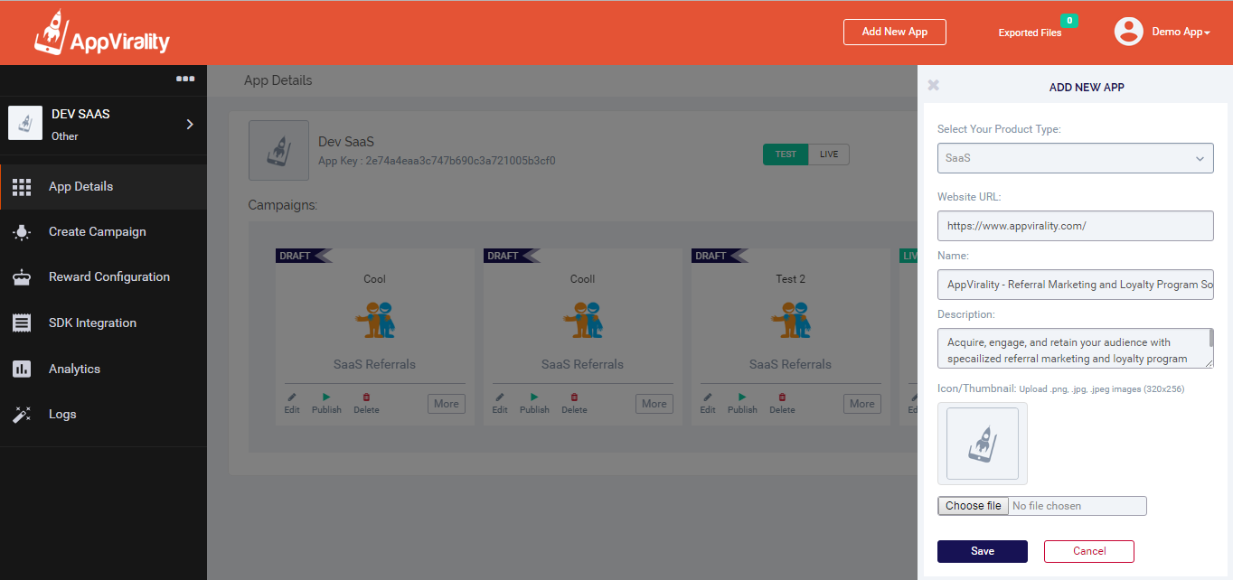Open the Logs menu item
Viewport: 1233px width, 580px height.
(x=104, y=415)
